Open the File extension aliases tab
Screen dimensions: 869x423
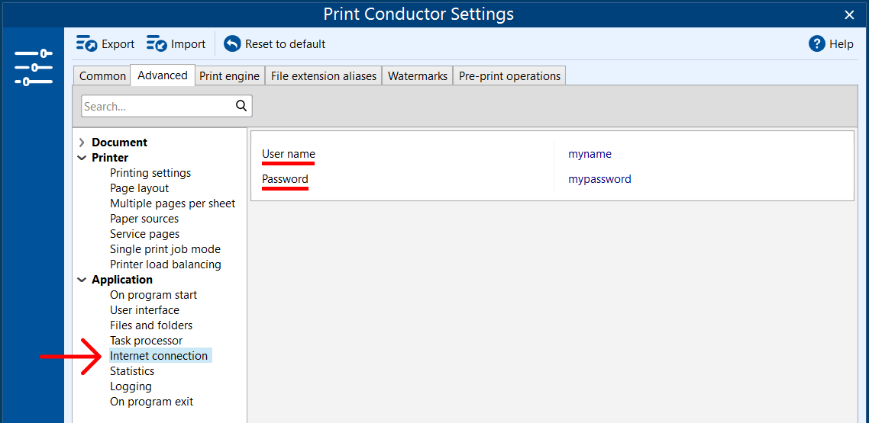coord(324,75)
